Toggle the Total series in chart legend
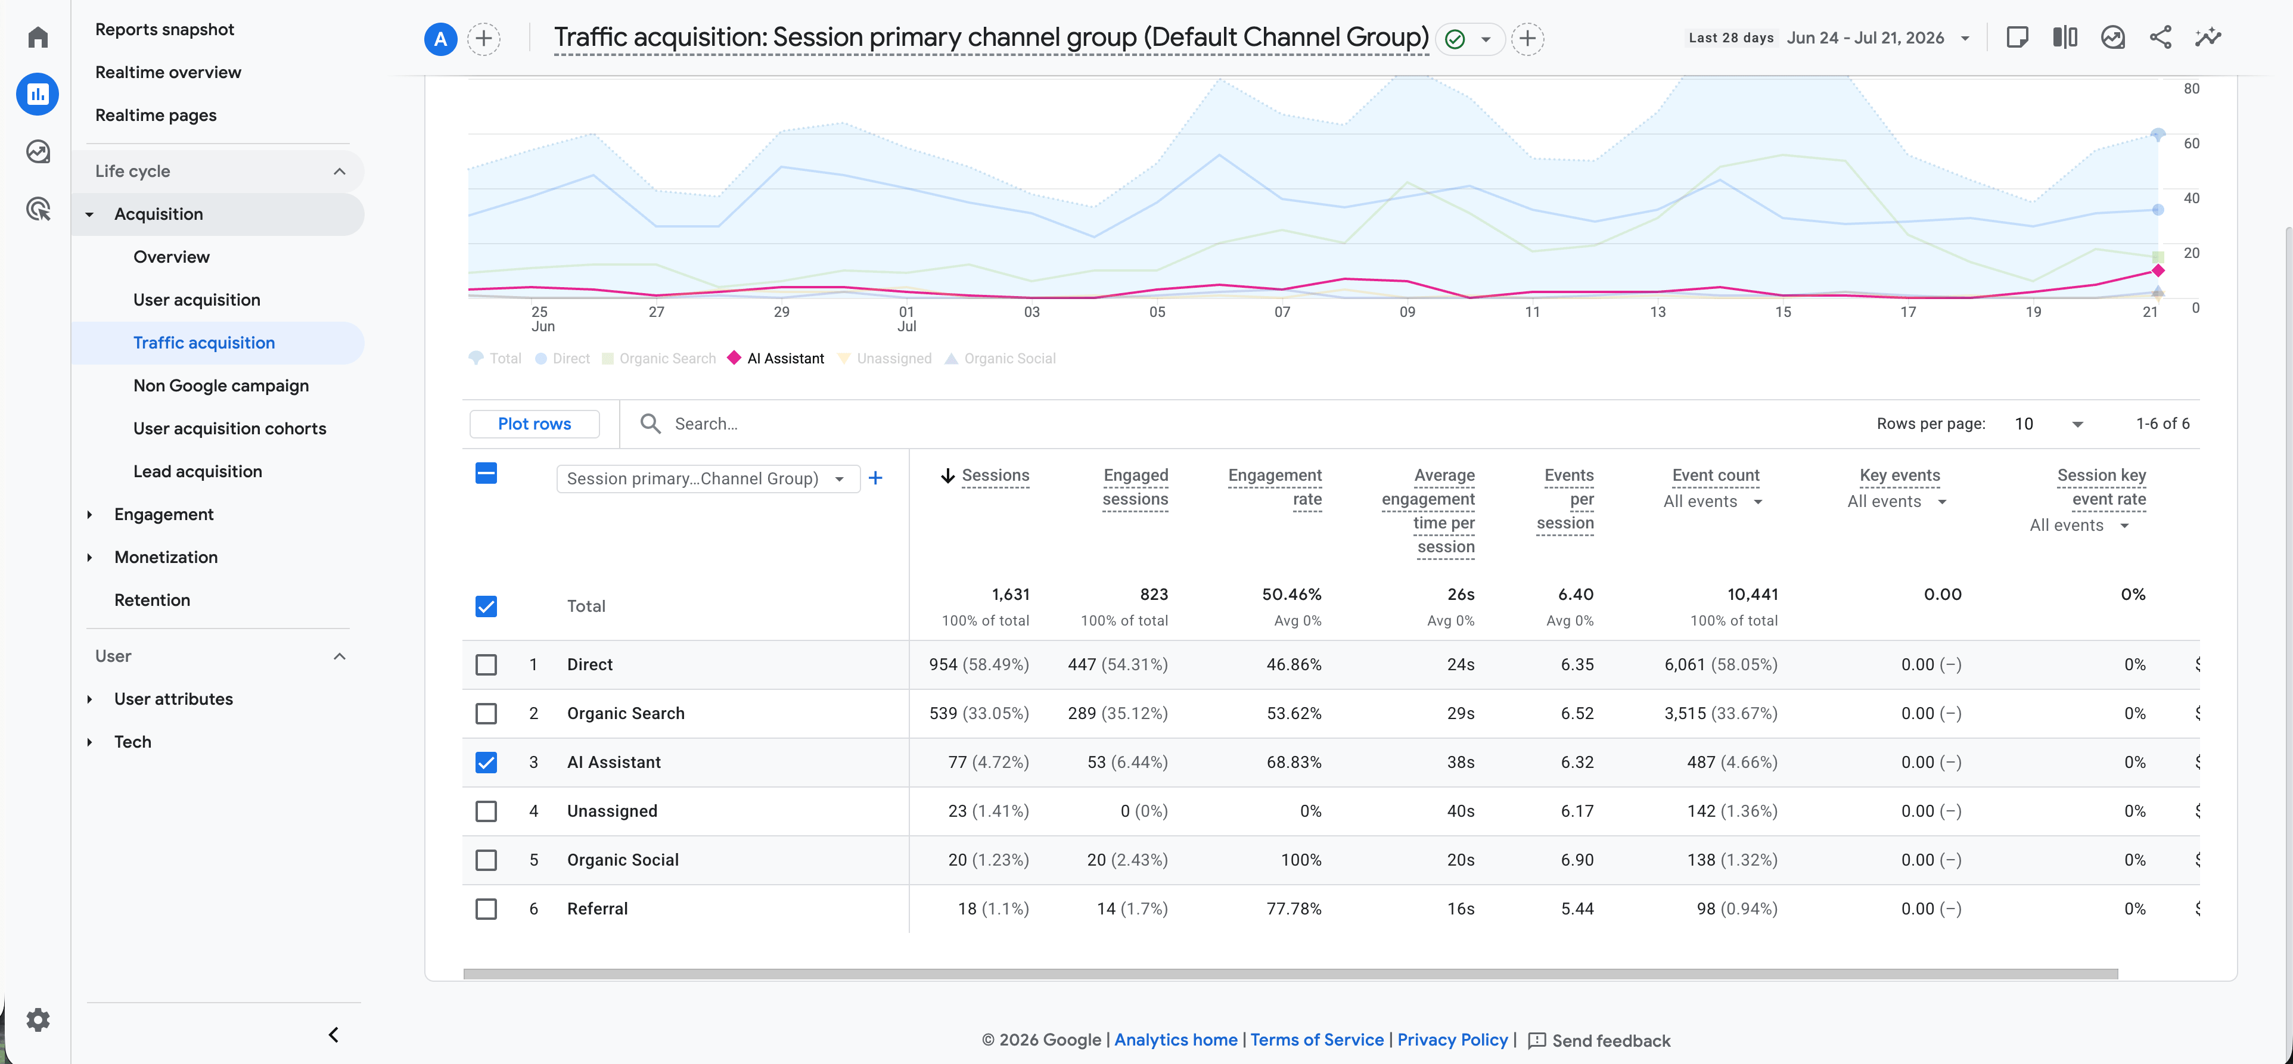The height and width of the screenshot is (1064, 2293). (x=495, y=359)
